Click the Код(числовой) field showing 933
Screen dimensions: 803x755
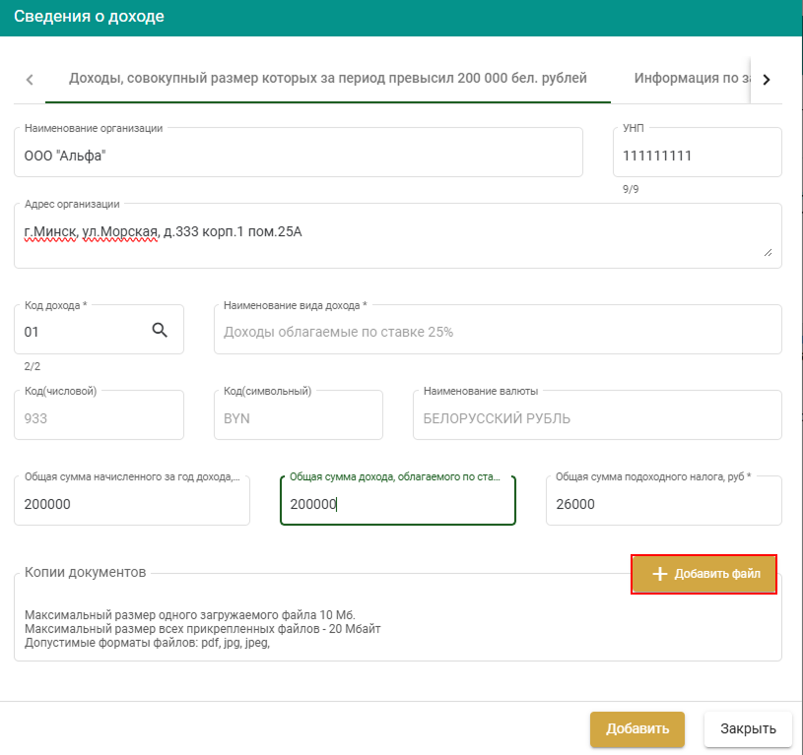99,417
